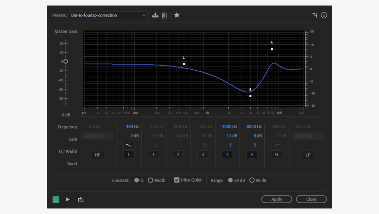
Task: Delete the selected preset with trash icon
Action: [x=164, y=15]
